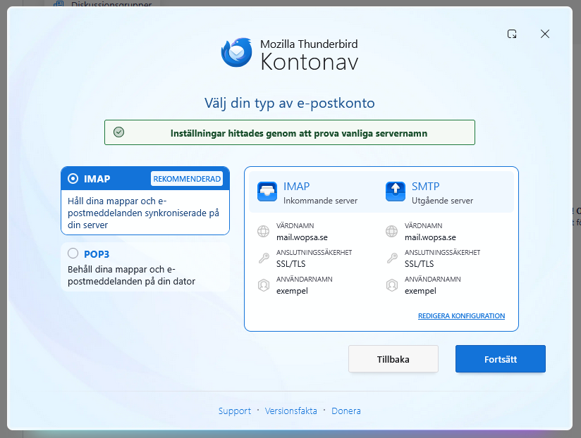Image resolution: width=581 pixels, height=438 pixels.
Task: Click the heading Välj din typ av e-postkonto
Action: (289, 103)
